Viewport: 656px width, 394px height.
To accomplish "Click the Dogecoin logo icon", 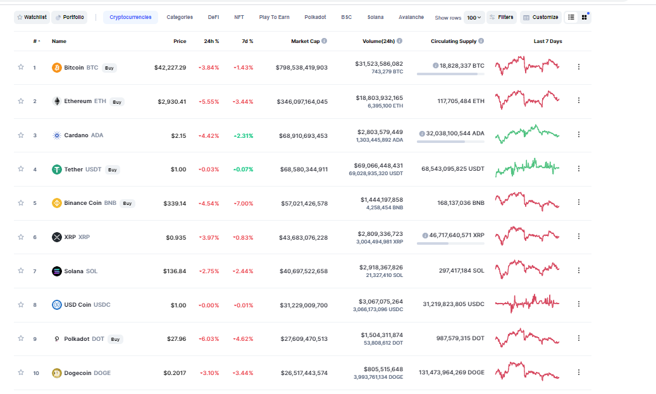I will [x=56, y=372].
